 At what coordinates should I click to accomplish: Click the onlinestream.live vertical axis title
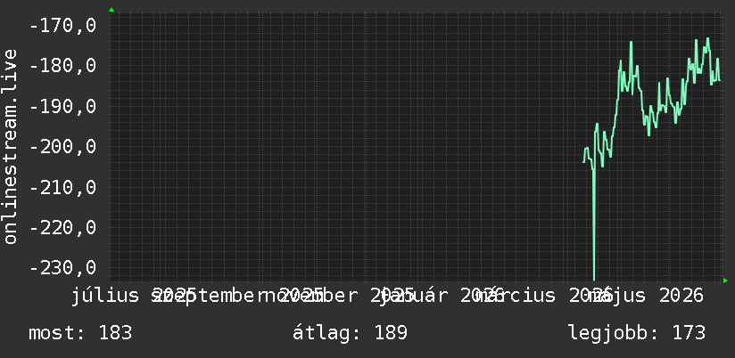click(10, 146)
